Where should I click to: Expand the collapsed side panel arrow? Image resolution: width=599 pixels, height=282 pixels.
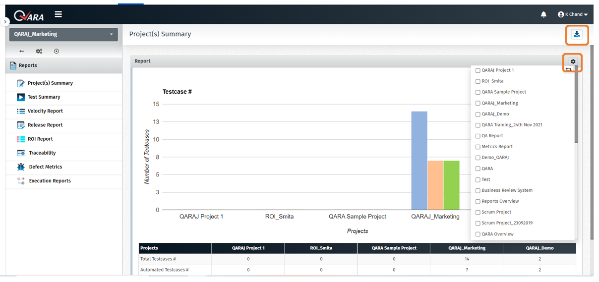click(5, 22)
